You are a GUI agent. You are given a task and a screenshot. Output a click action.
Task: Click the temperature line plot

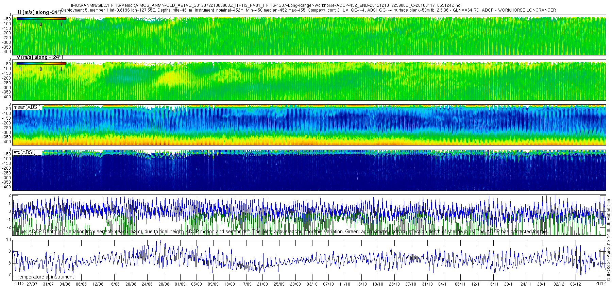point(309,260)
